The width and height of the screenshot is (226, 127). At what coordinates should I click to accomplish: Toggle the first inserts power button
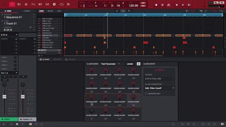pos(16,39)
